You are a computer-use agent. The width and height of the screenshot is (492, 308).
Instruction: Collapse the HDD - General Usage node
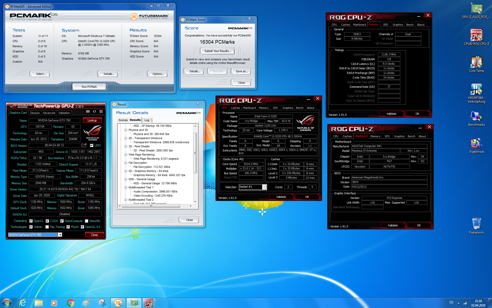tap(126, 179)
